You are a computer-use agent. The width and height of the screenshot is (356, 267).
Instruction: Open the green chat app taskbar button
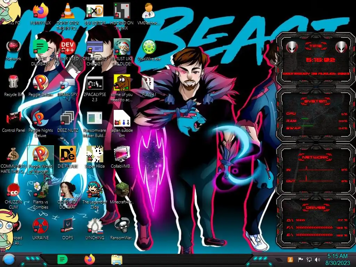pyautogui.click(x=62, y=260)
